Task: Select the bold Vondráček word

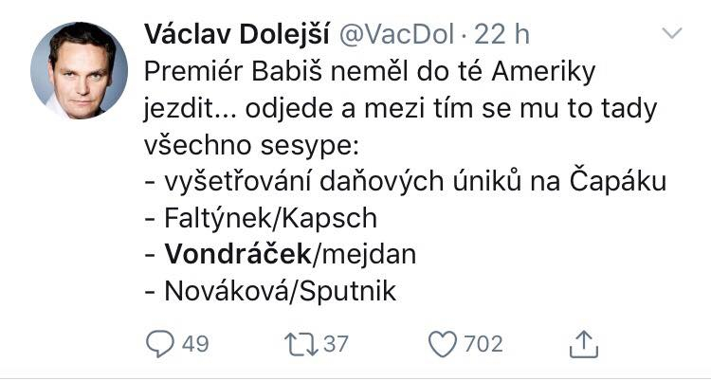Action: pyautogui.click(x=238, y=255)
